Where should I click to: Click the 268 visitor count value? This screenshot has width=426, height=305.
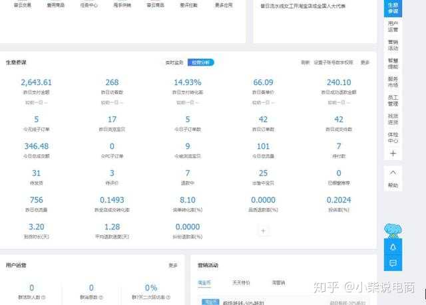coord(112,82)
